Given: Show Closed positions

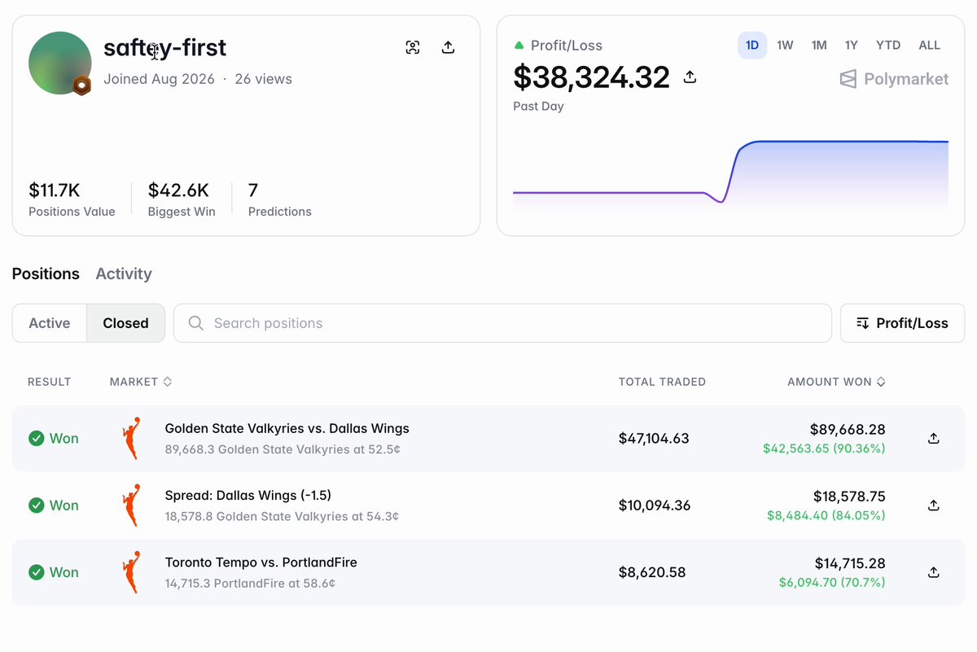Looking at the screenshot, I should [126, 323].
